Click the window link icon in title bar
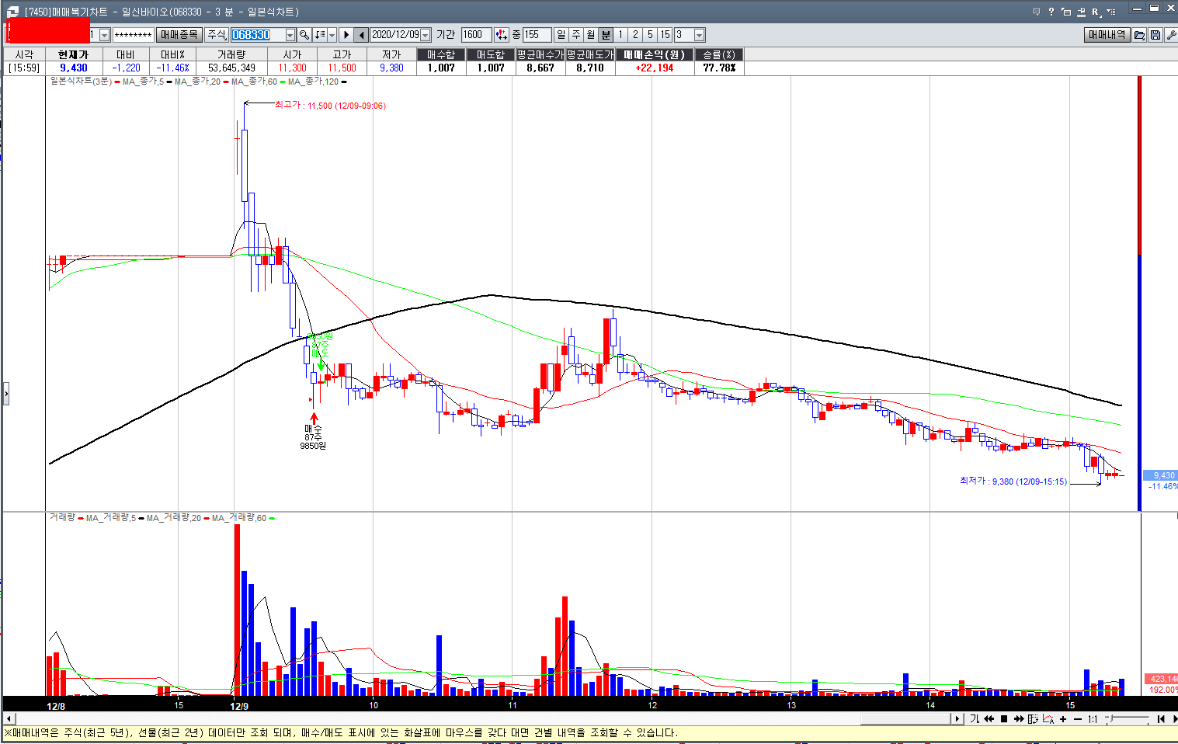This screenshot has width=1178, height=744. click(x=1081, y=12)
